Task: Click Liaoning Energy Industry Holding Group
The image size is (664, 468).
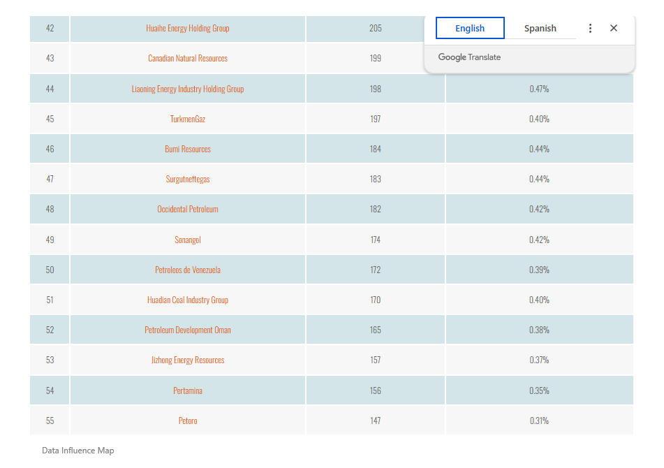Action: (188, 89)
